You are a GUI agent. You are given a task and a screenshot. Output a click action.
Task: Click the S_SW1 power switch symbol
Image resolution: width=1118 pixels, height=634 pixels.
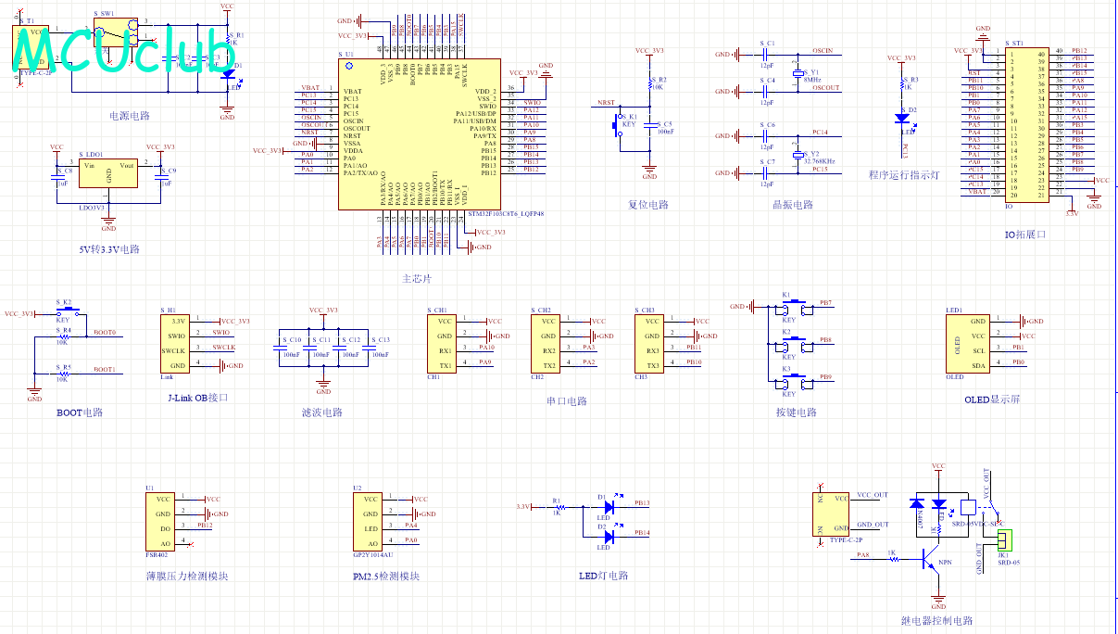114,33
